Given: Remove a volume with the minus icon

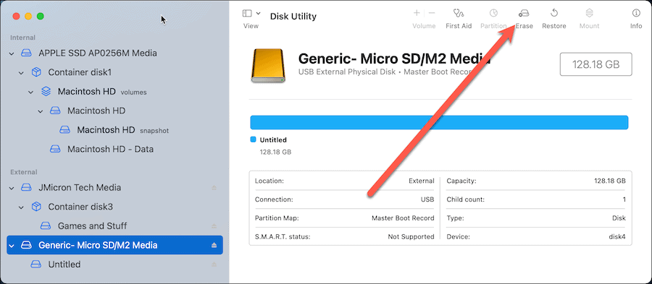Looking at the screenshot, I should click(x=432, y=13).
